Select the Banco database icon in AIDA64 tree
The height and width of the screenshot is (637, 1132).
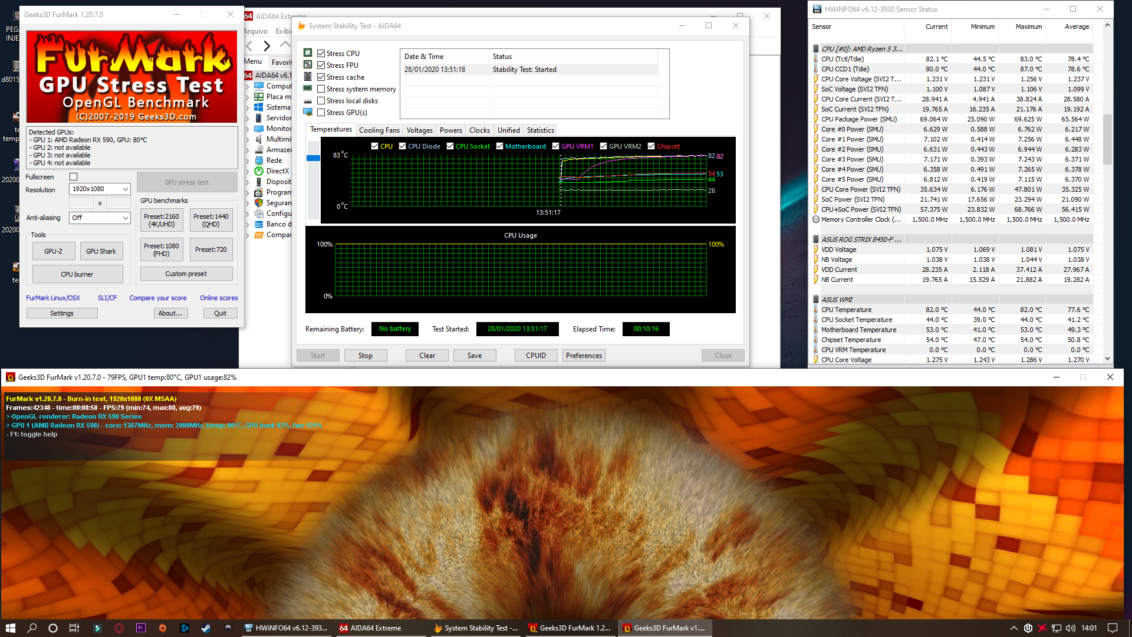pos(259,224)
